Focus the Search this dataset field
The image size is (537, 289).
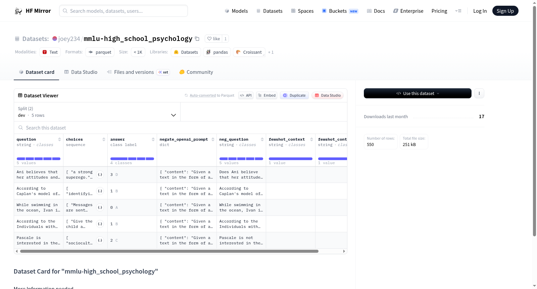(x=181, y=128)
